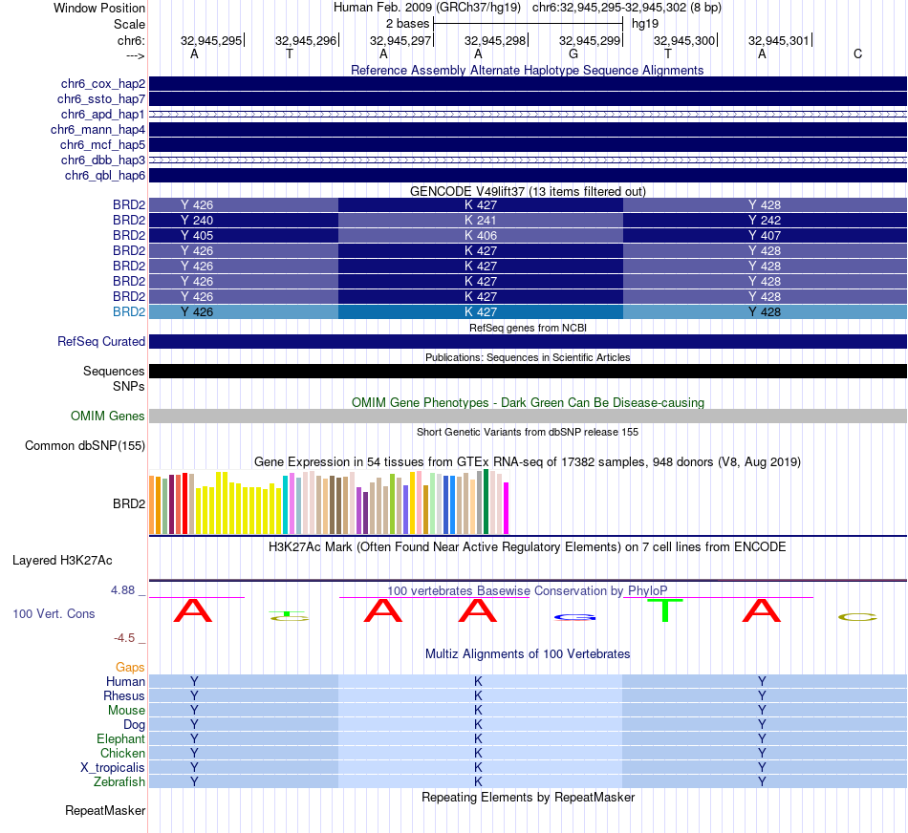This screenshot has width=908, height=833.
Task: Click K 427 in the light-blue highlighted BRD2 row
Action: pyautogui.click(x=481, y=312)
